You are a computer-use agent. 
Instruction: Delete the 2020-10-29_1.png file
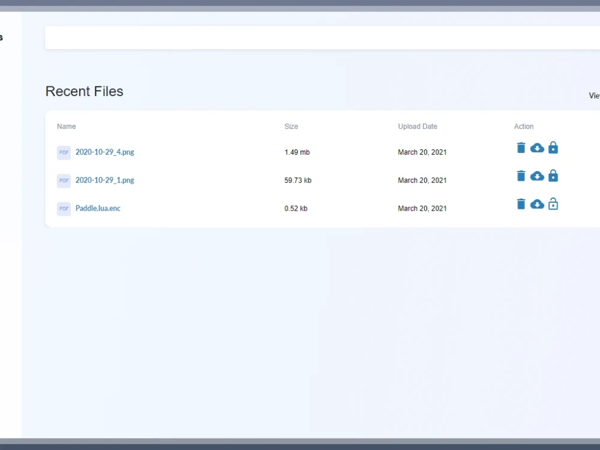click(x=521, y=176)
